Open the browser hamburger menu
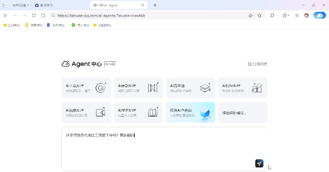 pyautogui.click(x=297, y=15)
